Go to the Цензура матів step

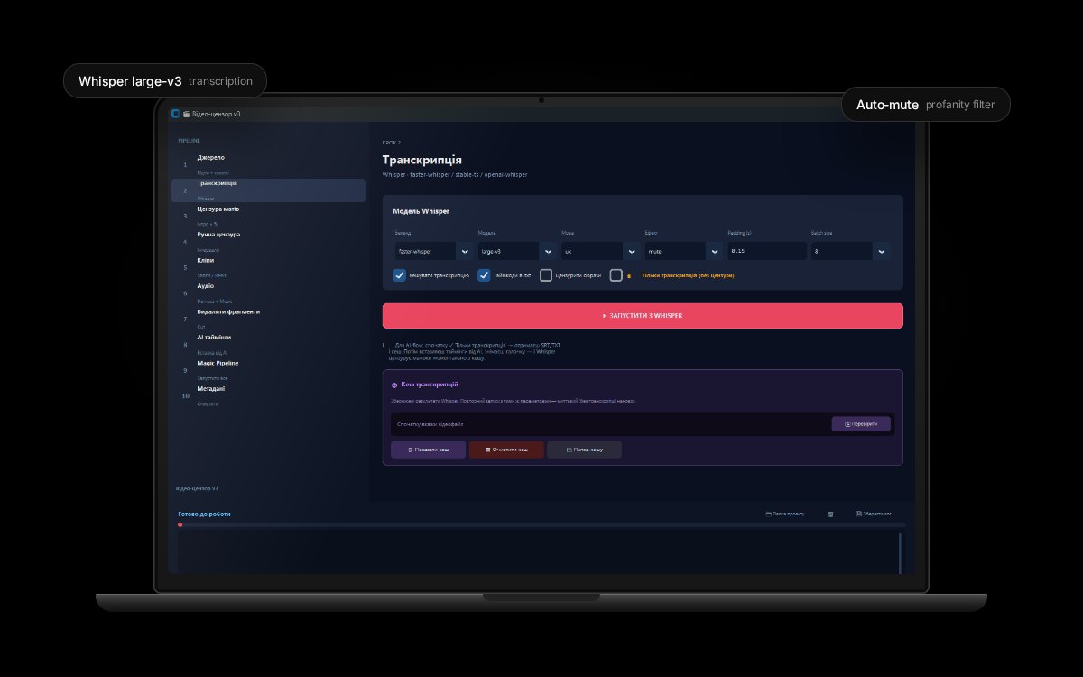tap(268, 215)
